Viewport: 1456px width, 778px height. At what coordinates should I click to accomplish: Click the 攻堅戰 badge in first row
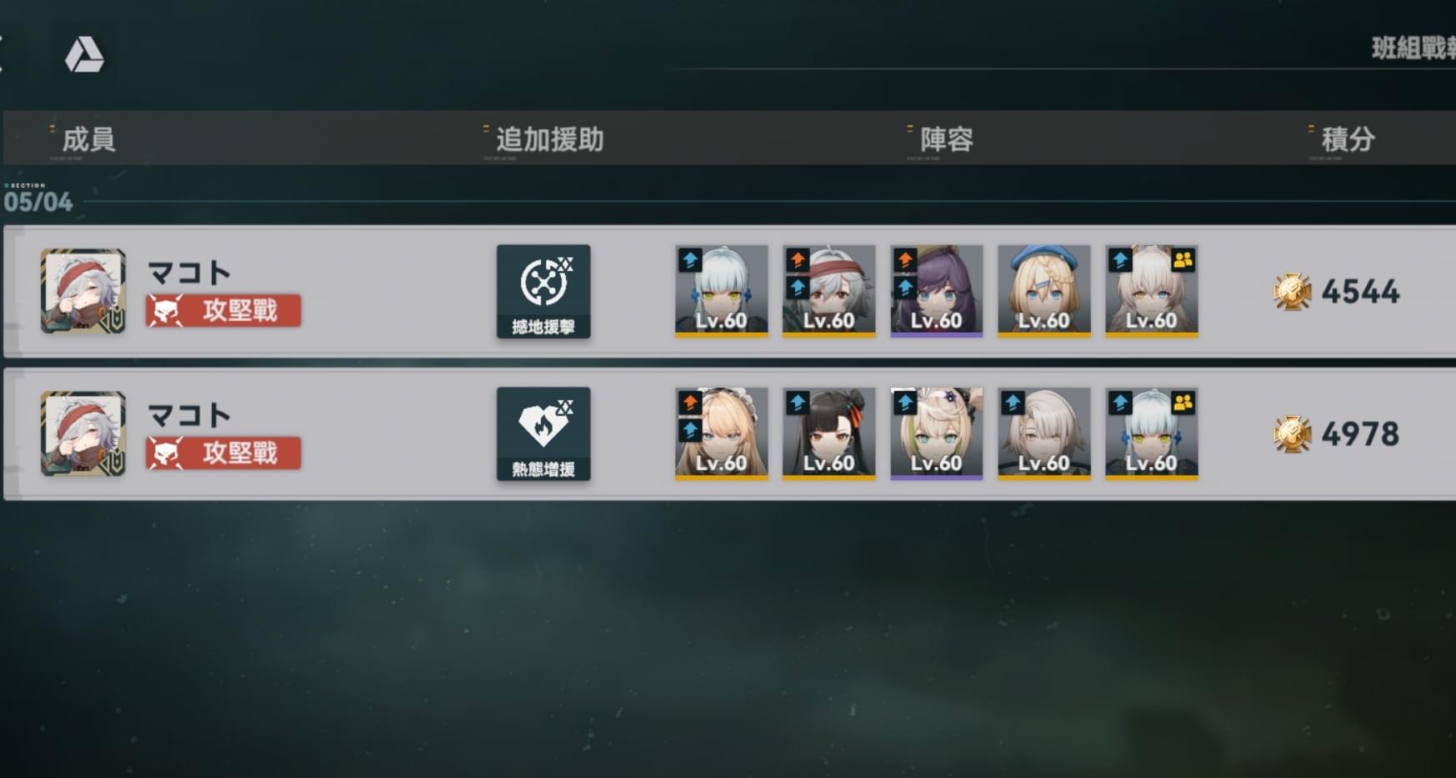[223, 311]
